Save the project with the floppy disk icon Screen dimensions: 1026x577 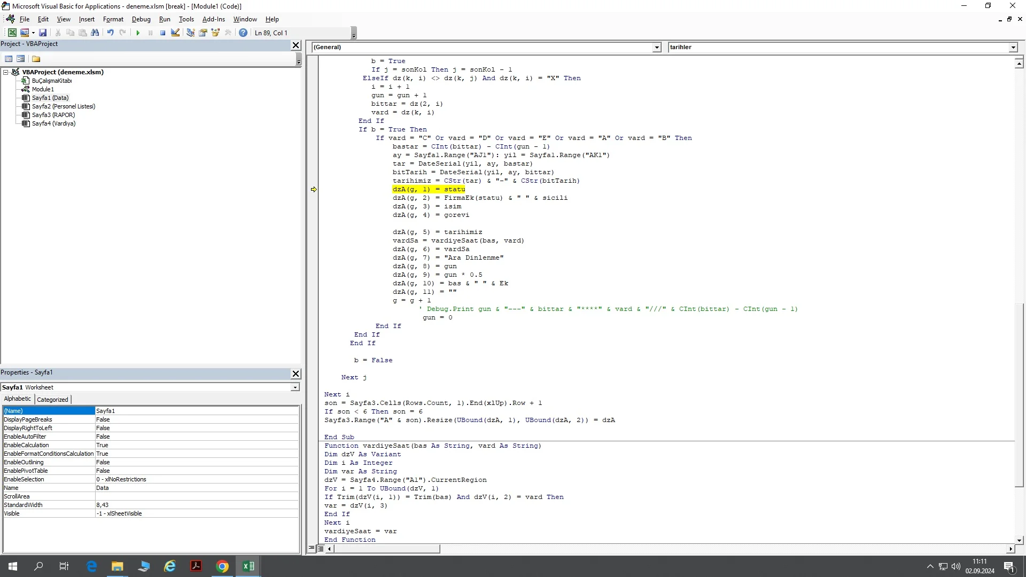(43, 33)
